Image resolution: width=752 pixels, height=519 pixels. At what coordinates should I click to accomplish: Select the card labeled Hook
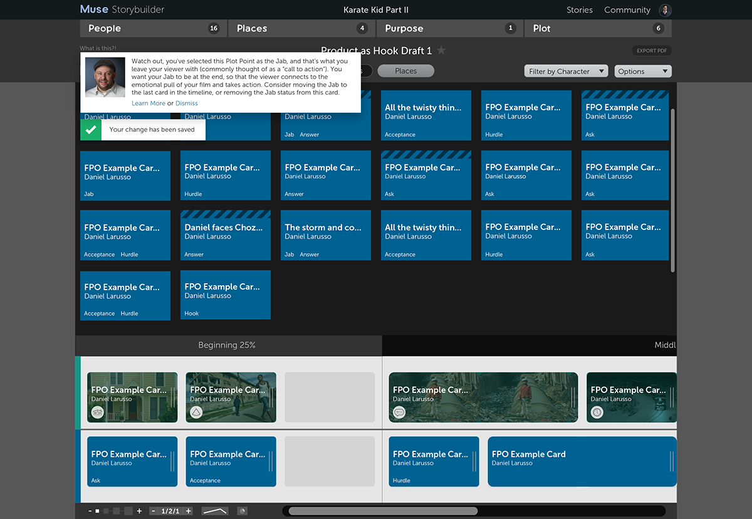click(226, 295)
